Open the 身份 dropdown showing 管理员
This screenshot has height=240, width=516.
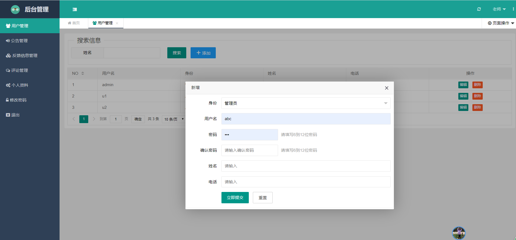306,103
